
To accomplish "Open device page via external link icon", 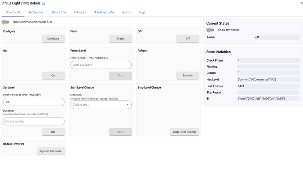I will pyautogui.click(x=43, y=3).
